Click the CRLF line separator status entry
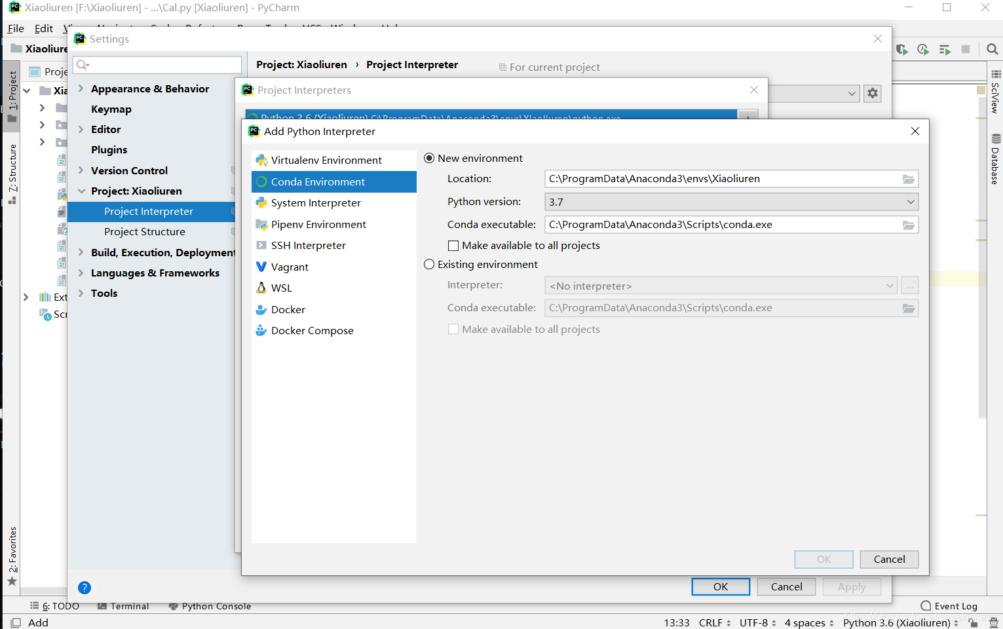The image size is (1003, 629). 715,622
